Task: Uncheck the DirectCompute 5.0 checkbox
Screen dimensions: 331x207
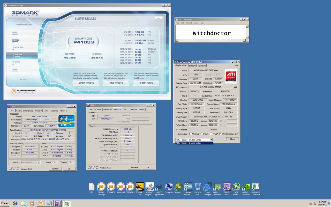Action: [220, 134]
